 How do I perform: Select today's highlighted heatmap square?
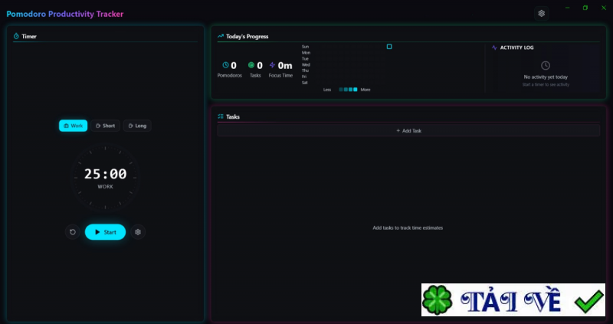(389, 47)
